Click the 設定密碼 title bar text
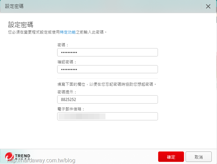This screenshot has width=217, height=164. tap(14, 6)
